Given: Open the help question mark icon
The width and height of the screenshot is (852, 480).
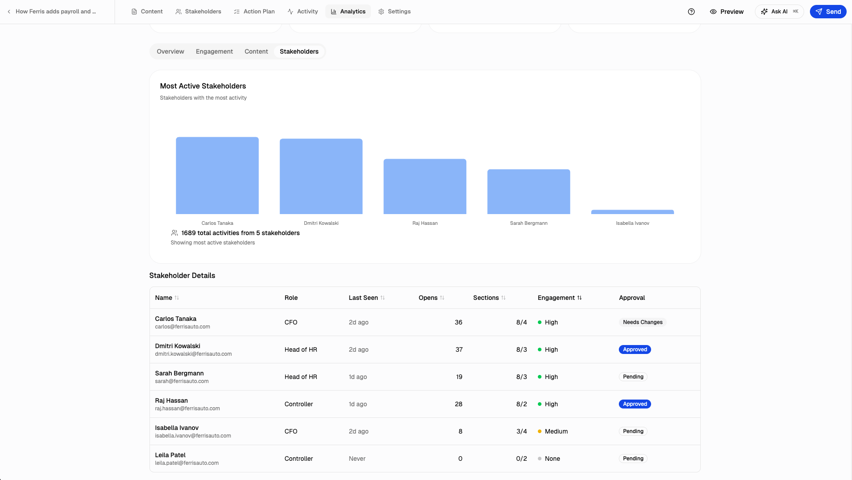Looking at the screenshot, I should (691, 12).
